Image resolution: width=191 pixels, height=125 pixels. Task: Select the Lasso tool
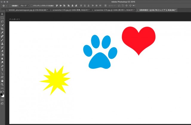[x=2, y=21]
